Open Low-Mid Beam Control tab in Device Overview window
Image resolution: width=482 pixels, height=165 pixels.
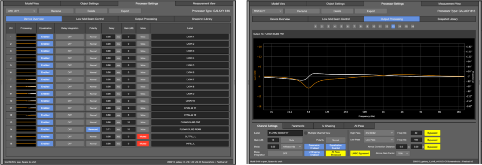tap(90, 19)
